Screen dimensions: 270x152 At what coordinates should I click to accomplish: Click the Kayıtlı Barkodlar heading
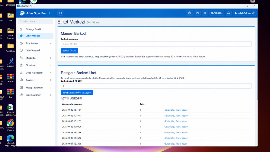click(71, 98)
